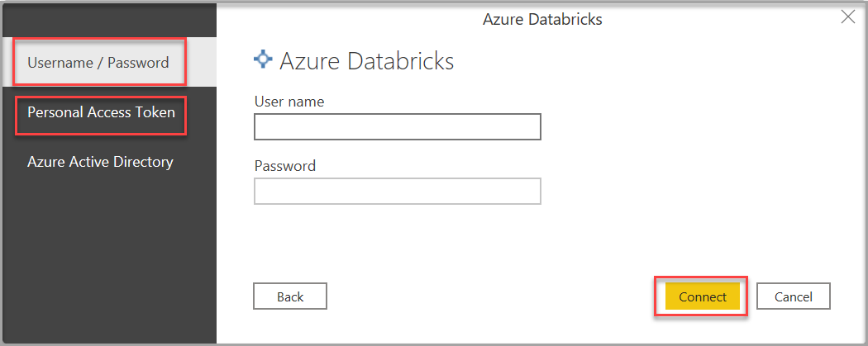Click the Password label text

(284, 165)
